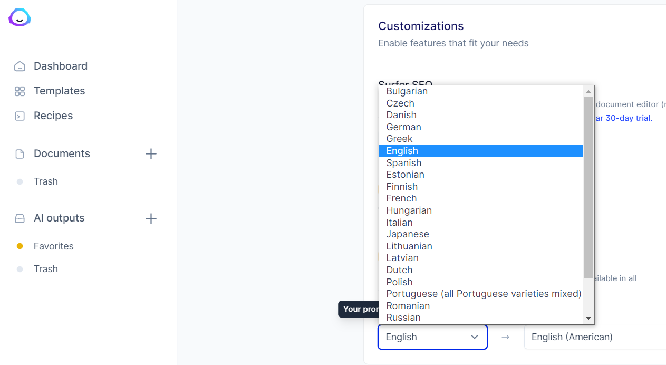Viewport: 666px width, 365px height.
Task: Select Japanese from the language list
Action: (x=408, y=234)
